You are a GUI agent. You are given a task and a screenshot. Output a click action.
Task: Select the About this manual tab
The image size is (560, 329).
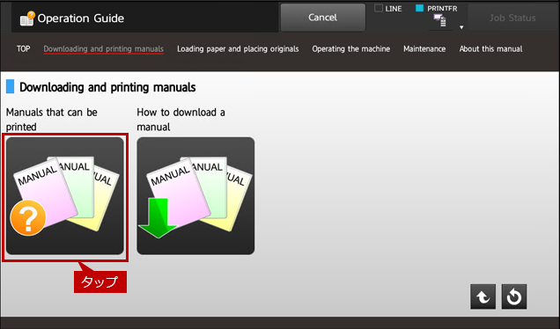tap(490, 49)
